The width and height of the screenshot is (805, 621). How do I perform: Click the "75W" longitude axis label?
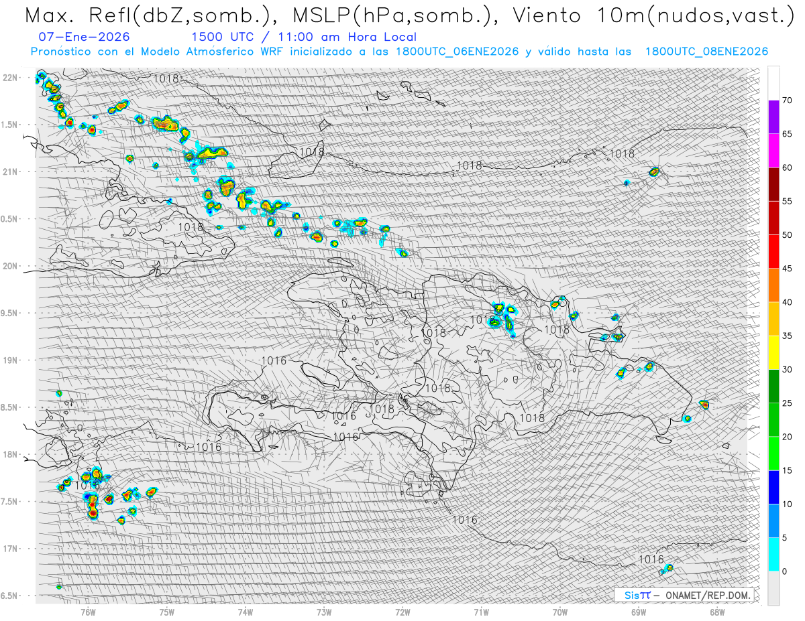[167, 612]
